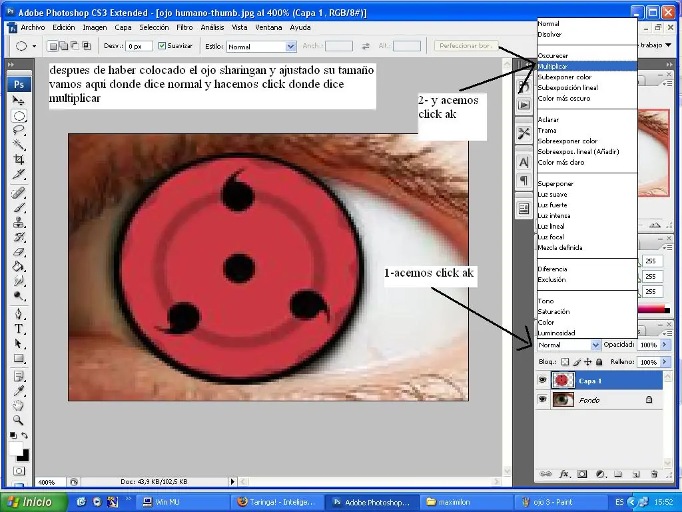
Task: Select the Lasso tool
Action: [19, 130]
